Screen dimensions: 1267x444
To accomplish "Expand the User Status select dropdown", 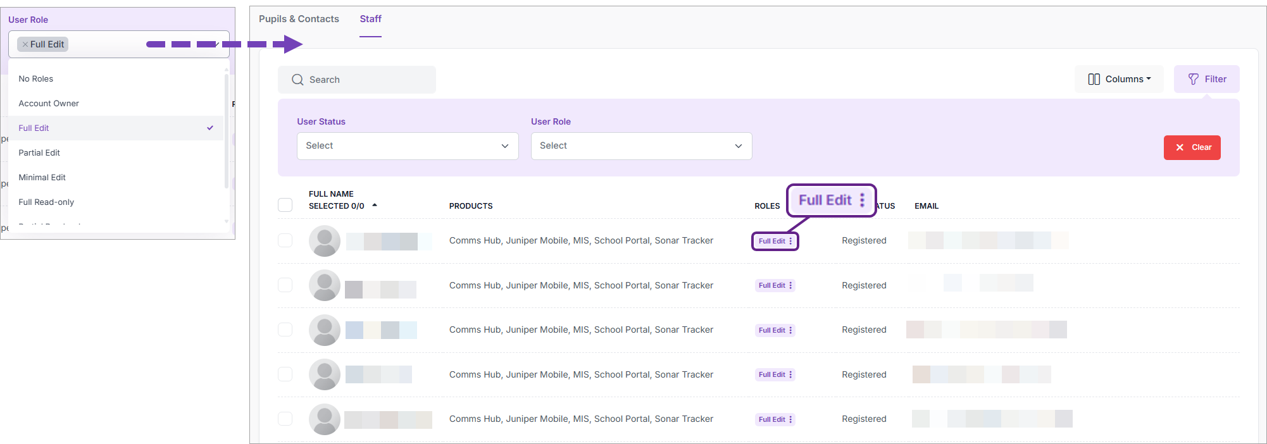I will tap(408, 146).
